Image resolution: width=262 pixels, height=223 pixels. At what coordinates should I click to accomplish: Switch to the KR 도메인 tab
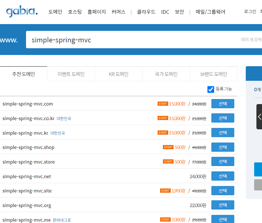pyautogui.click(x=118, y=74)
